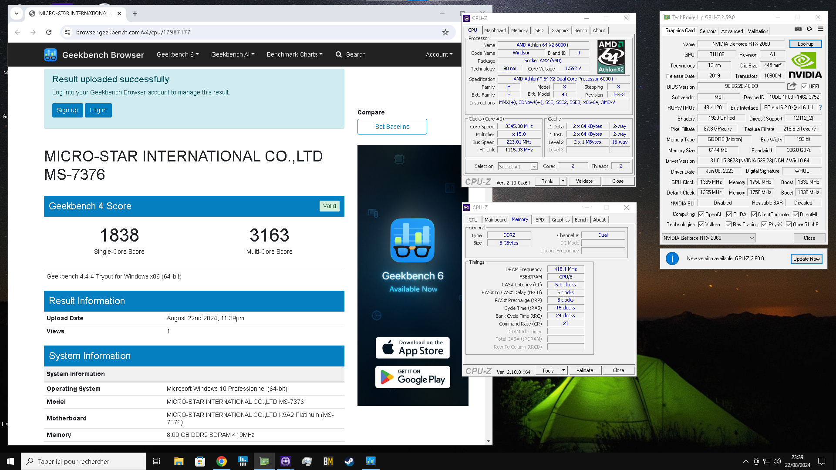
Task: Toggle the Vulkan checkbox
Action: pos(701,225)
